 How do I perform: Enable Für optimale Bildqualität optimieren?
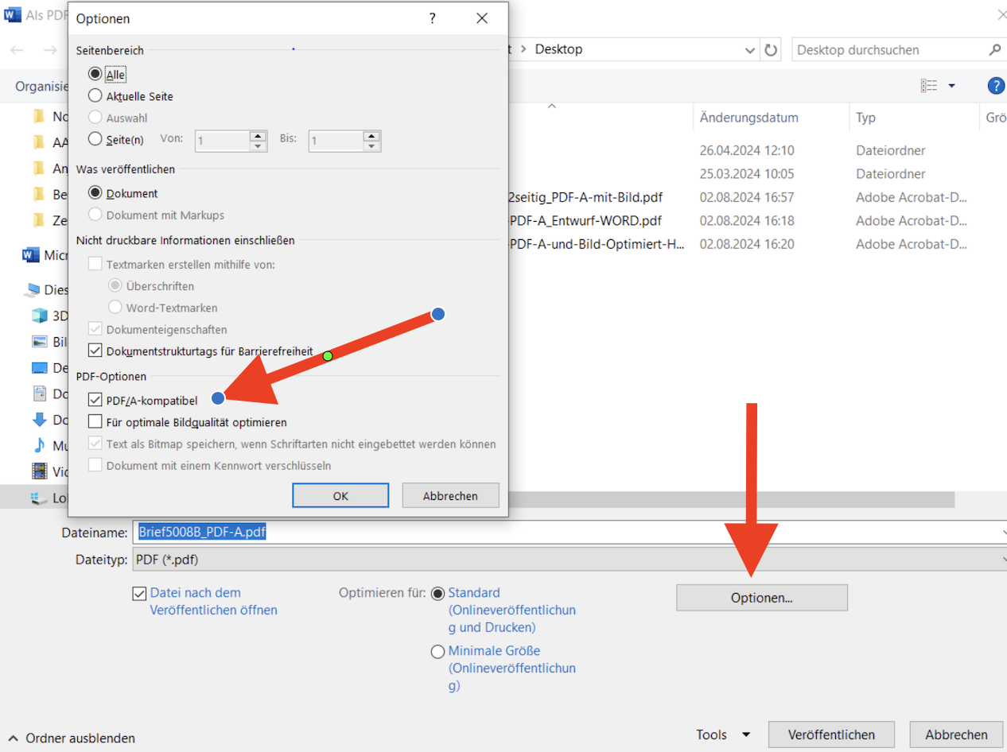pos(95,422)
